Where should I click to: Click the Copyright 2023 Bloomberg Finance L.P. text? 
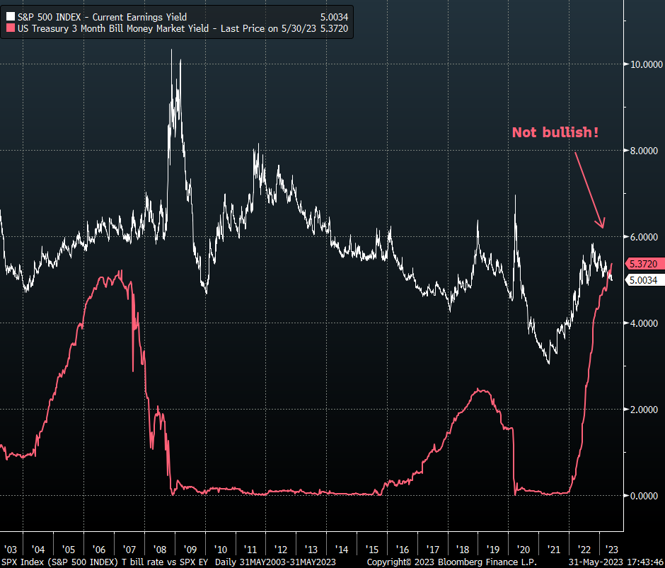click(453, 562)
